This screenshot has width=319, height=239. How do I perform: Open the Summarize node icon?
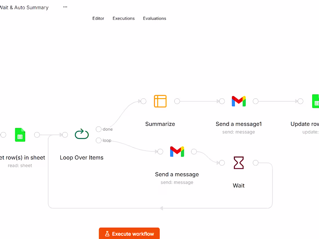pos(160,101)
